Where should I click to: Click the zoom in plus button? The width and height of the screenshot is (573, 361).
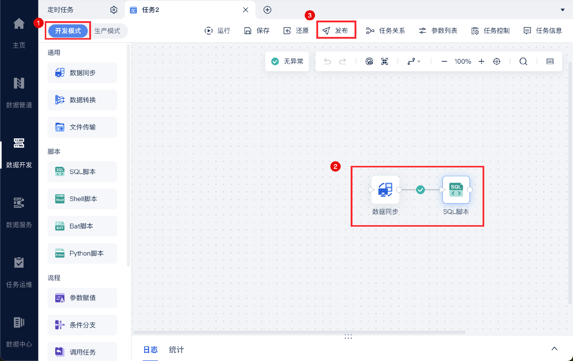tap(481, 61)
